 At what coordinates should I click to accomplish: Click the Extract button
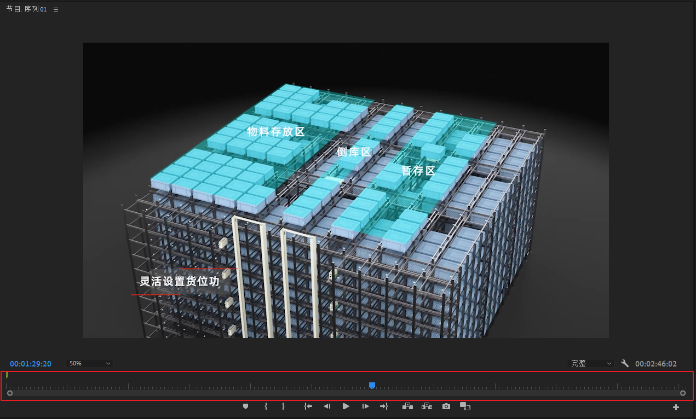click(x=427, y=406)
